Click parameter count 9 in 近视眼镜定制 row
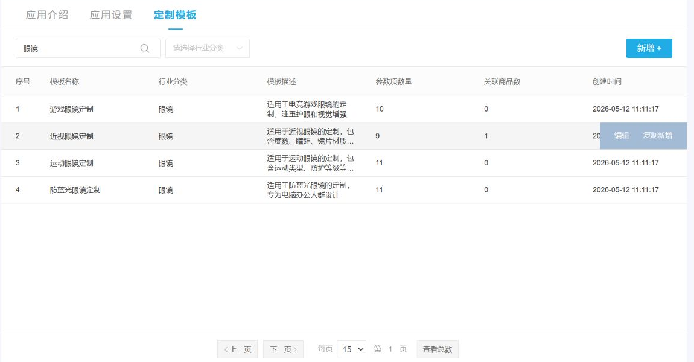 [378, 136]
